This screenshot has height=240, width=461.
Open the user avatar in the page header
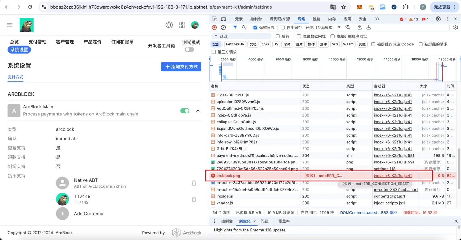[x=195, y=25]
